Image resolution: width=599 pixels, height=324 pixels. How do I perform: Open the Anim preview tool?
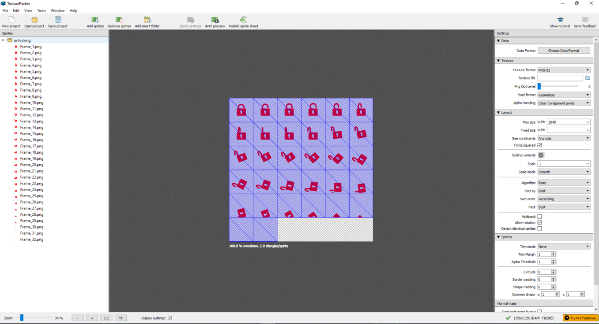pos(215,22)
